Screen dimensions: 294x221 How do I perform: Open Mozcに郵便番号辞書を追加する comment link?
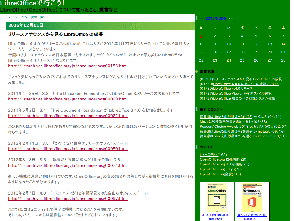click(224, 122)
